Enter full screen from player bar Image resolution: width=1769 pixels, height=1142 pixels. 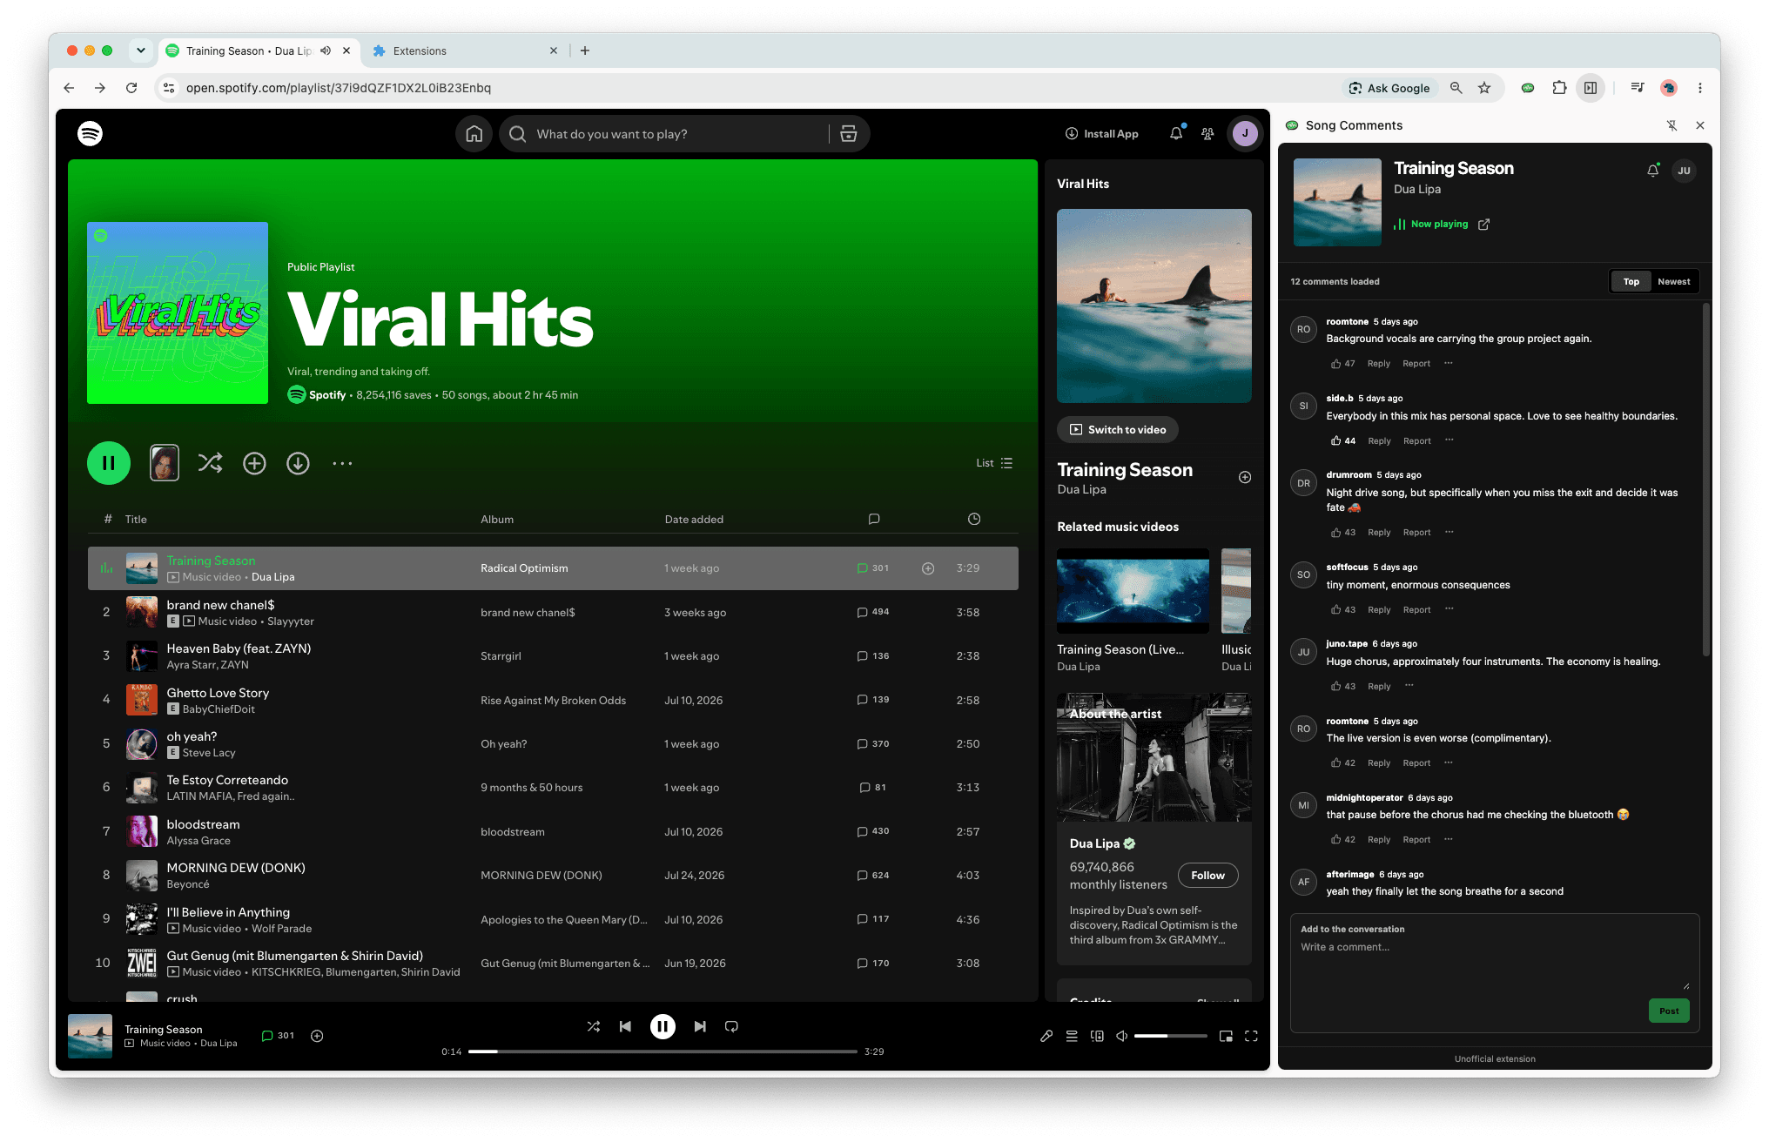[x=1251, y=1036]
